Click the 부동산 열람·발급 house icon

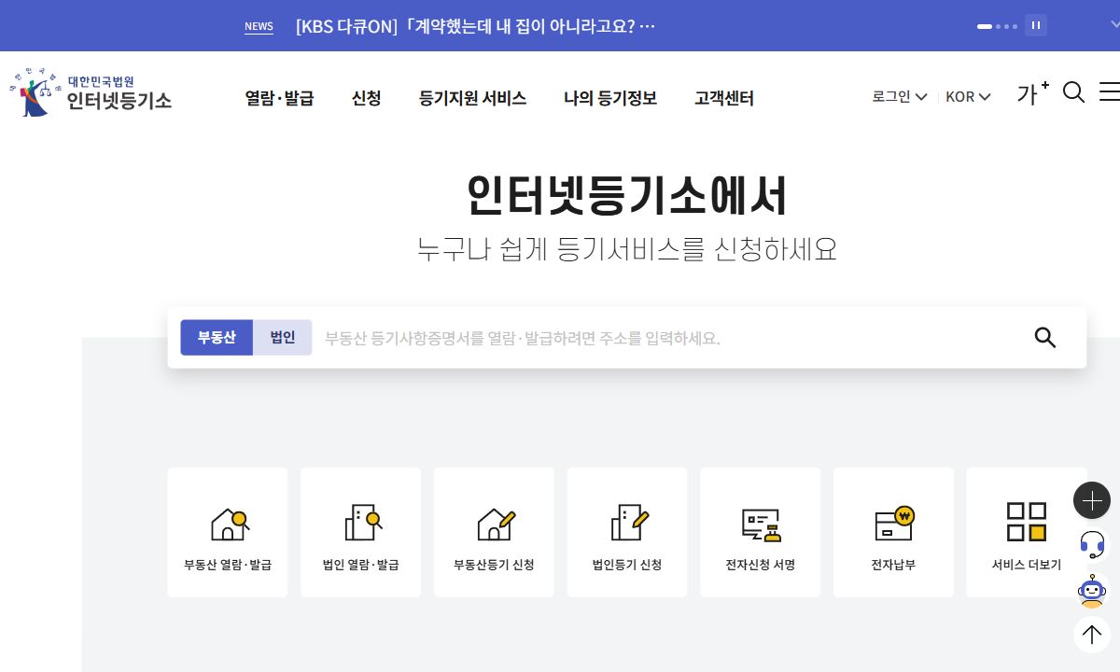[230, 524]
